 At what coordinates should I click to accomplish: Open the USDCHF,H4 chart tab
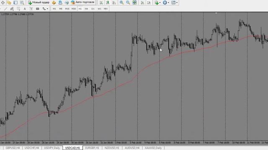tap(32, 148)
